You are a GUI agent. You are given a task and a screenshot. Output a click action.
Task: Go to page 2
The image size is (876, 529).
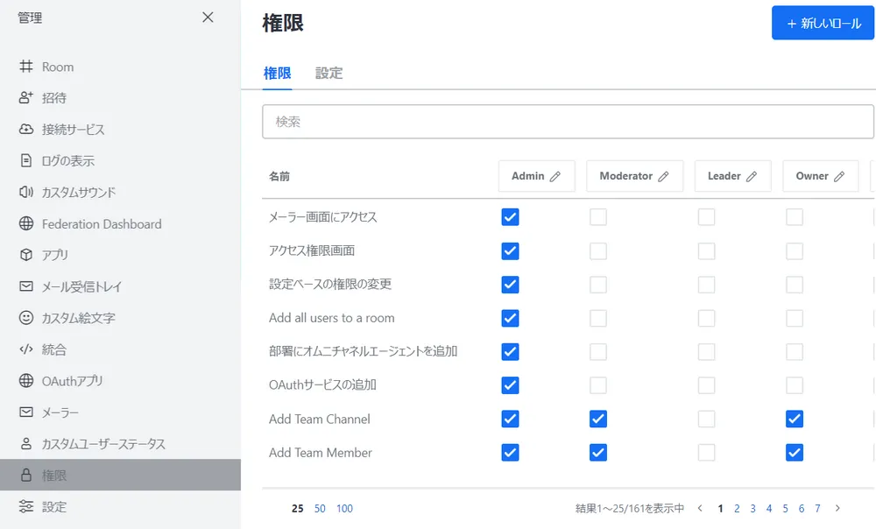737,508
